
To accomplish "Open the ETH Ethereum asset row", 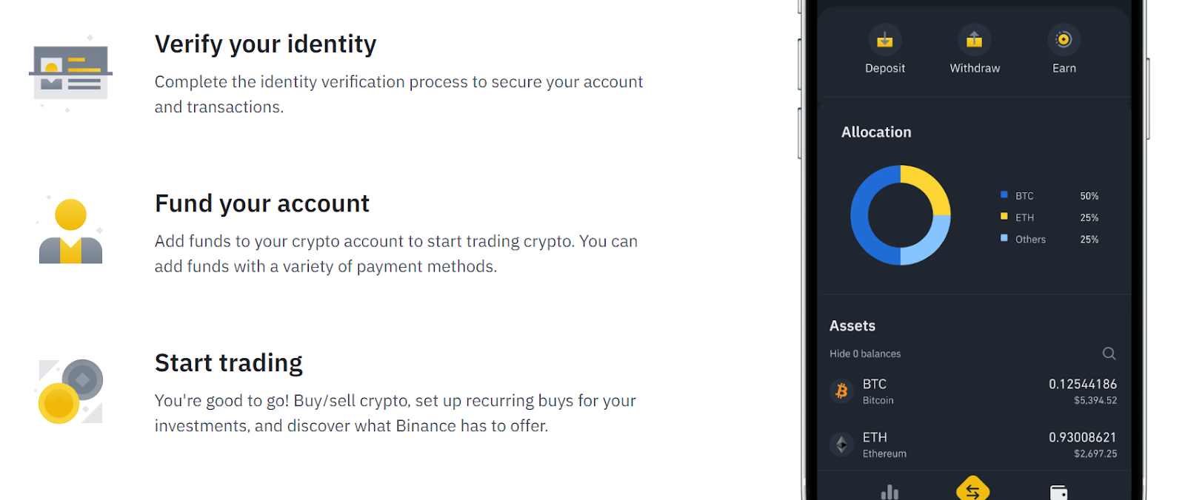I will pyautogui.click(x=973, y=445).
